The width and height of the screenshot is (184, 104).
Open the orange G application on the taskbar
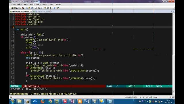point(80,101)
